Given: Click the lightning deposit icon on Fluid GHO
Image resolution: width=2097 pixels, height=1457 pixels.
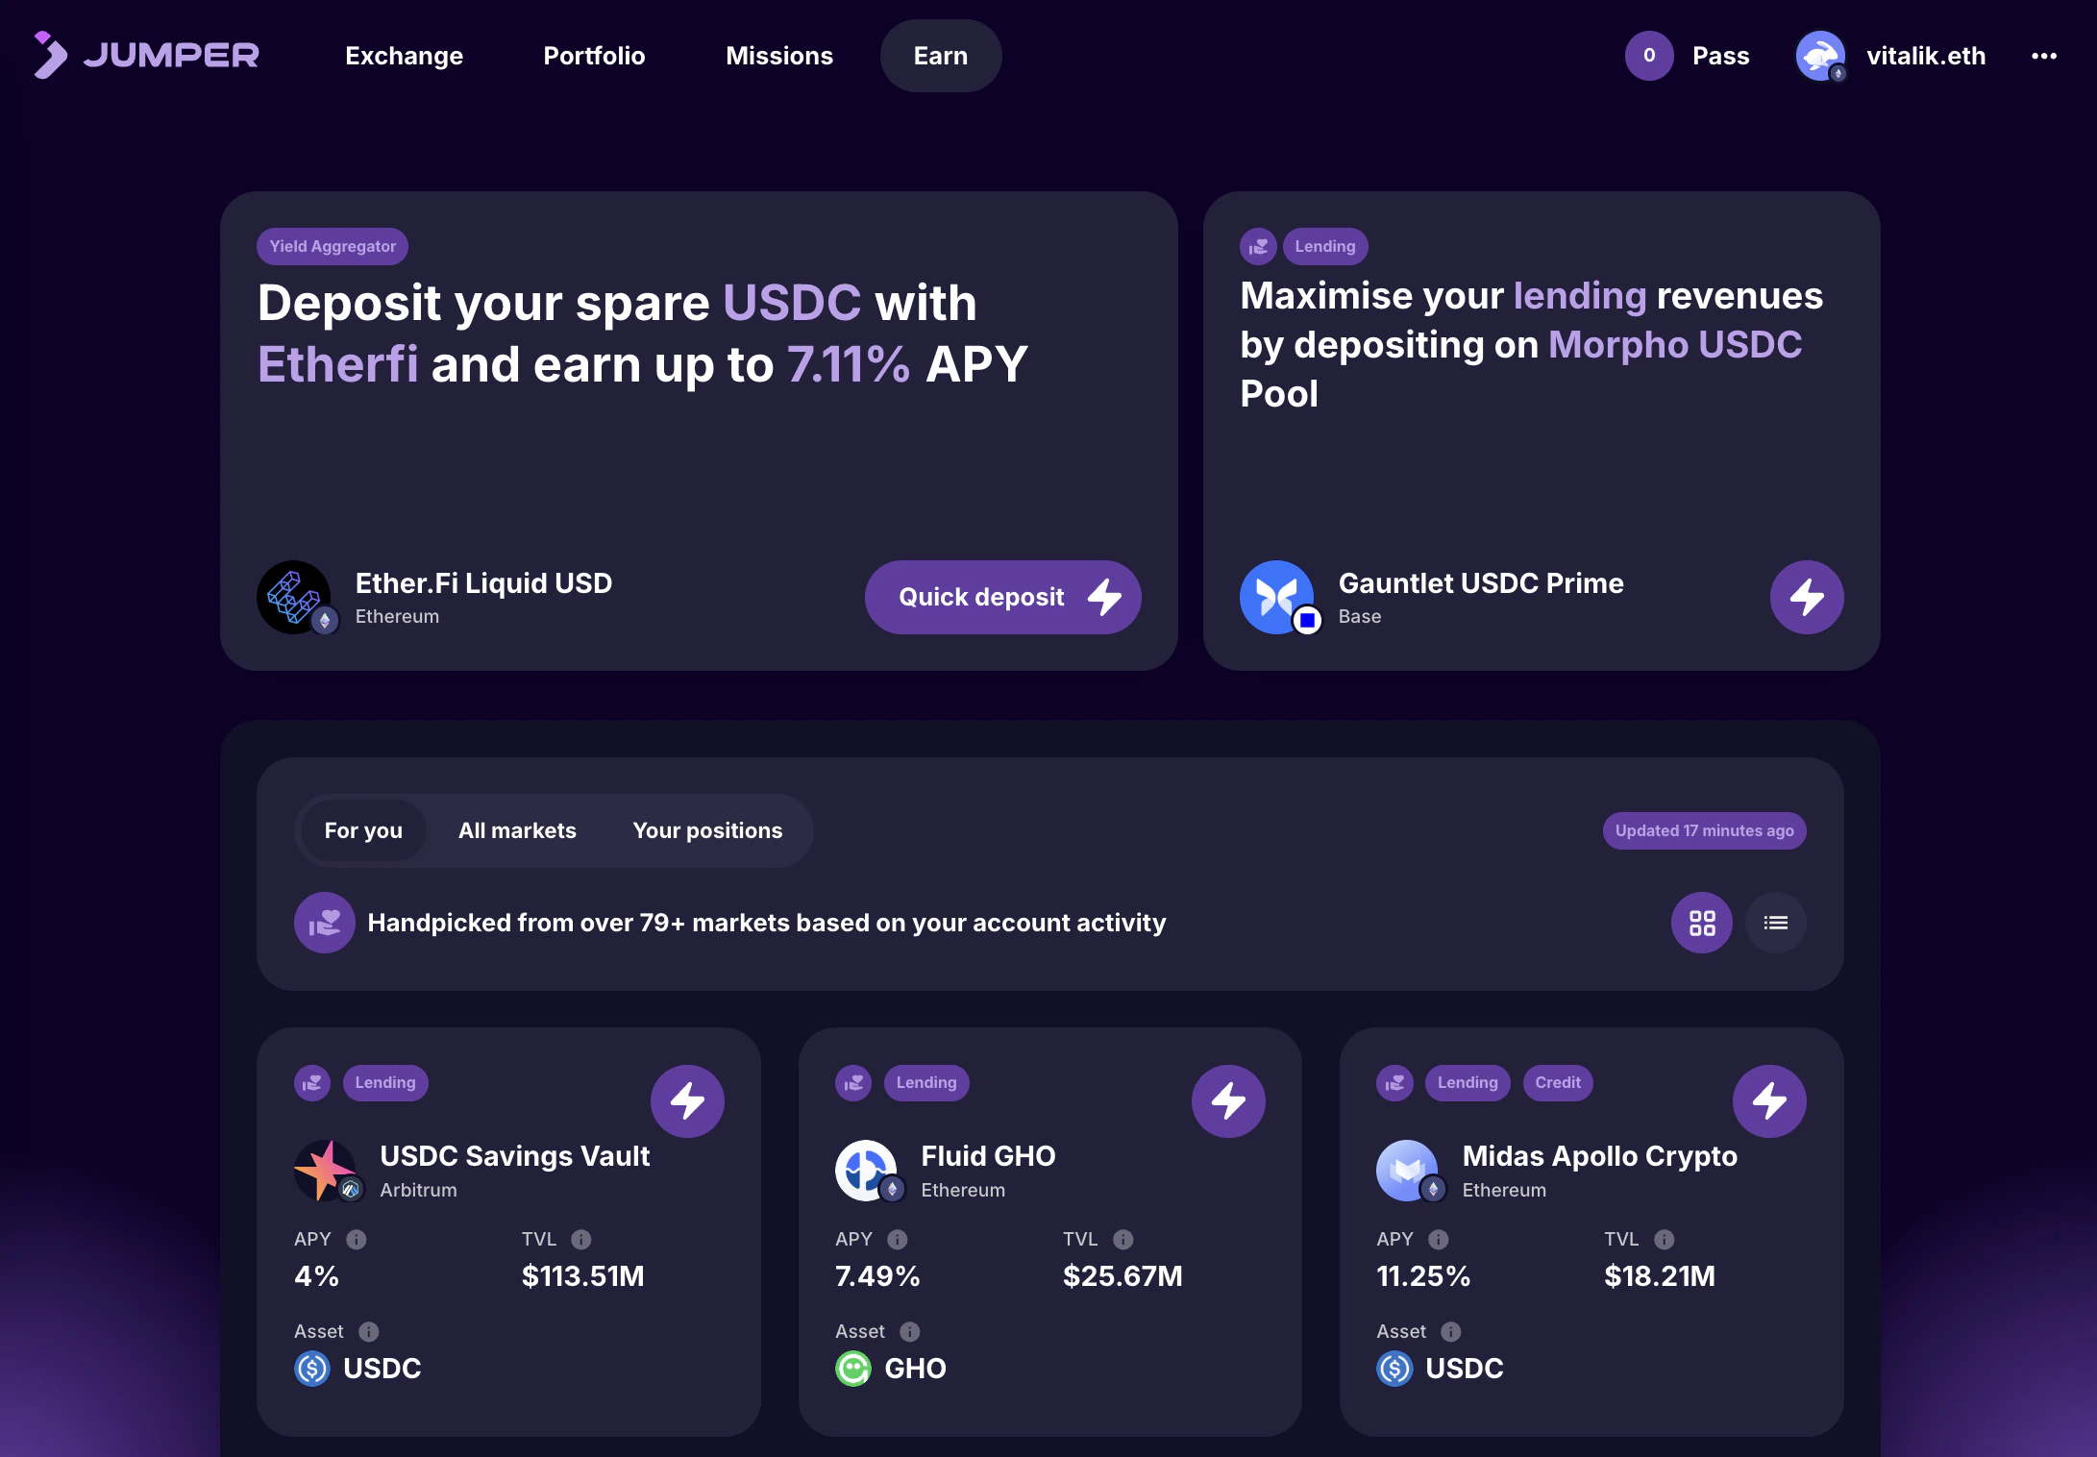Looking at the screenshot, I should pos(1228,1101).
